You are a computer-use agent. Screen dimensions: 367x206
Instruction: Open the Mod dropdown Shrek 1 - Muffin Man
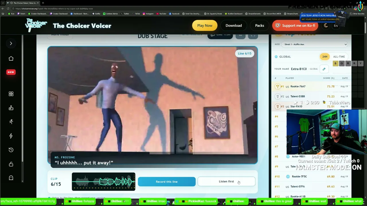[x=315, y=44]
